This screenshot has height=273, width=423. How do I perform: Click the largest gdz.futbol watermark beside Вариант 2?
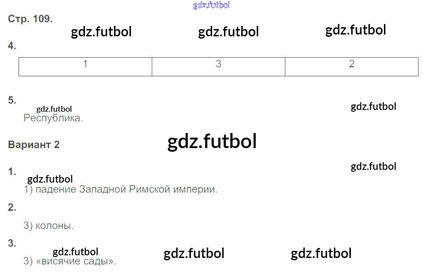(212, 141)
